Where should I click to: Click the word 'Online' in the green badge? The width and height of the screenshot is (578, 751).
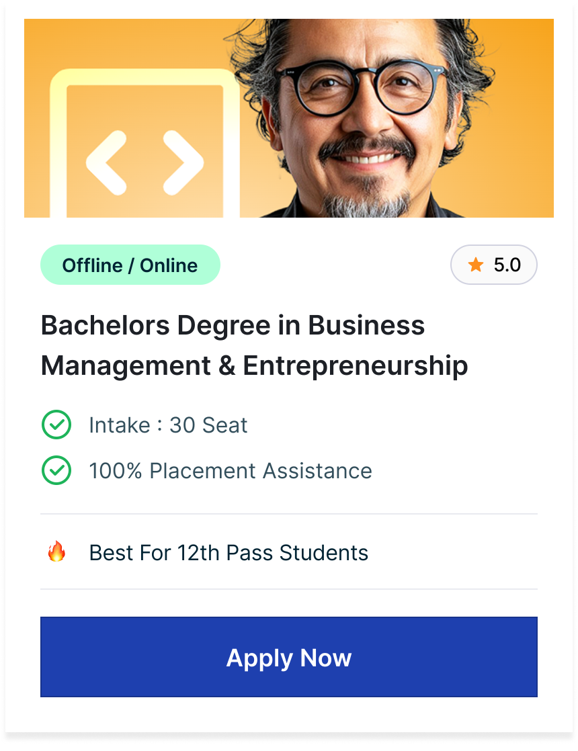pyautogui.click(x=169, y=265)
